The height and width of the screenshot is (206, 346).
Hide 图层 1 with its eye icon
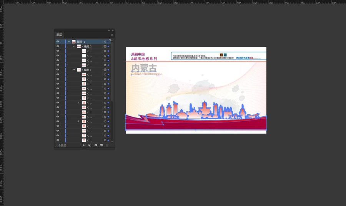(58, 42)
